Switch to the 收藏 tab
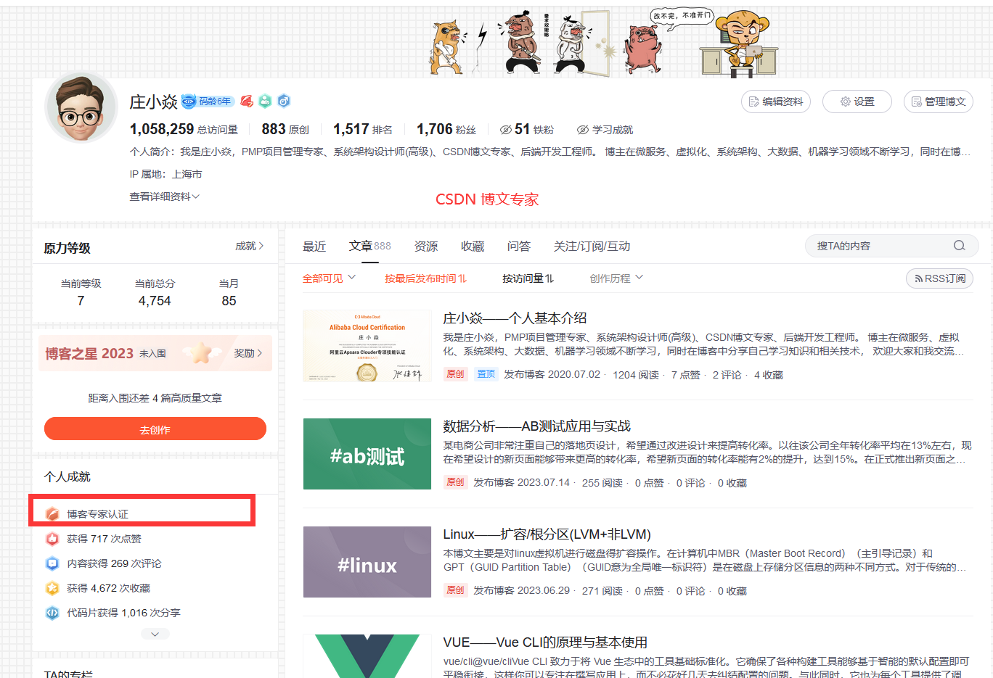 coord(473,247)
